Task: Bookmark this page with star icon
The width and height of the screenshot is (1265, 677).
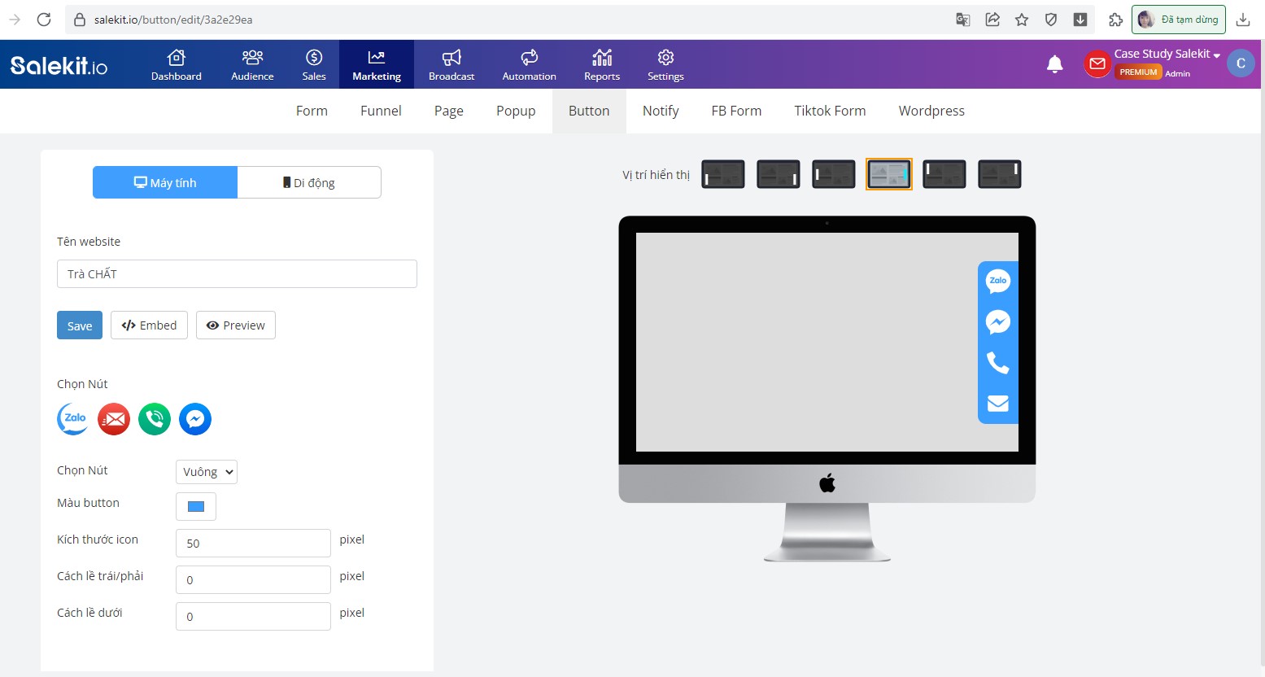Action: pyautogui.click(x=1022, y=20)
